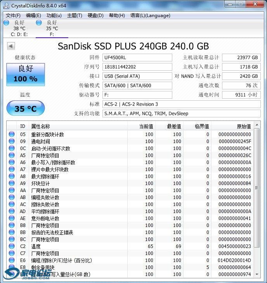This screenshot has width=267, height=283.
Task: Click status orb of row AD 平均擦除循环
Action: 12,211
